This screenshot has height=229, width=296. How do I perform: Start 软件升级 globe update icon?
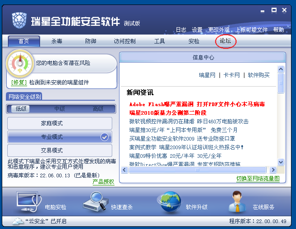click(x=169, y=202)
